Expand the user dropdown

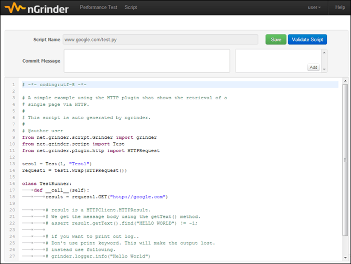[x=314, y=8]
